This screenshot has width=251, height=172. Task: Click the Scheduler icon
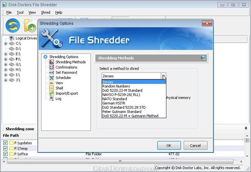point(52,78)
